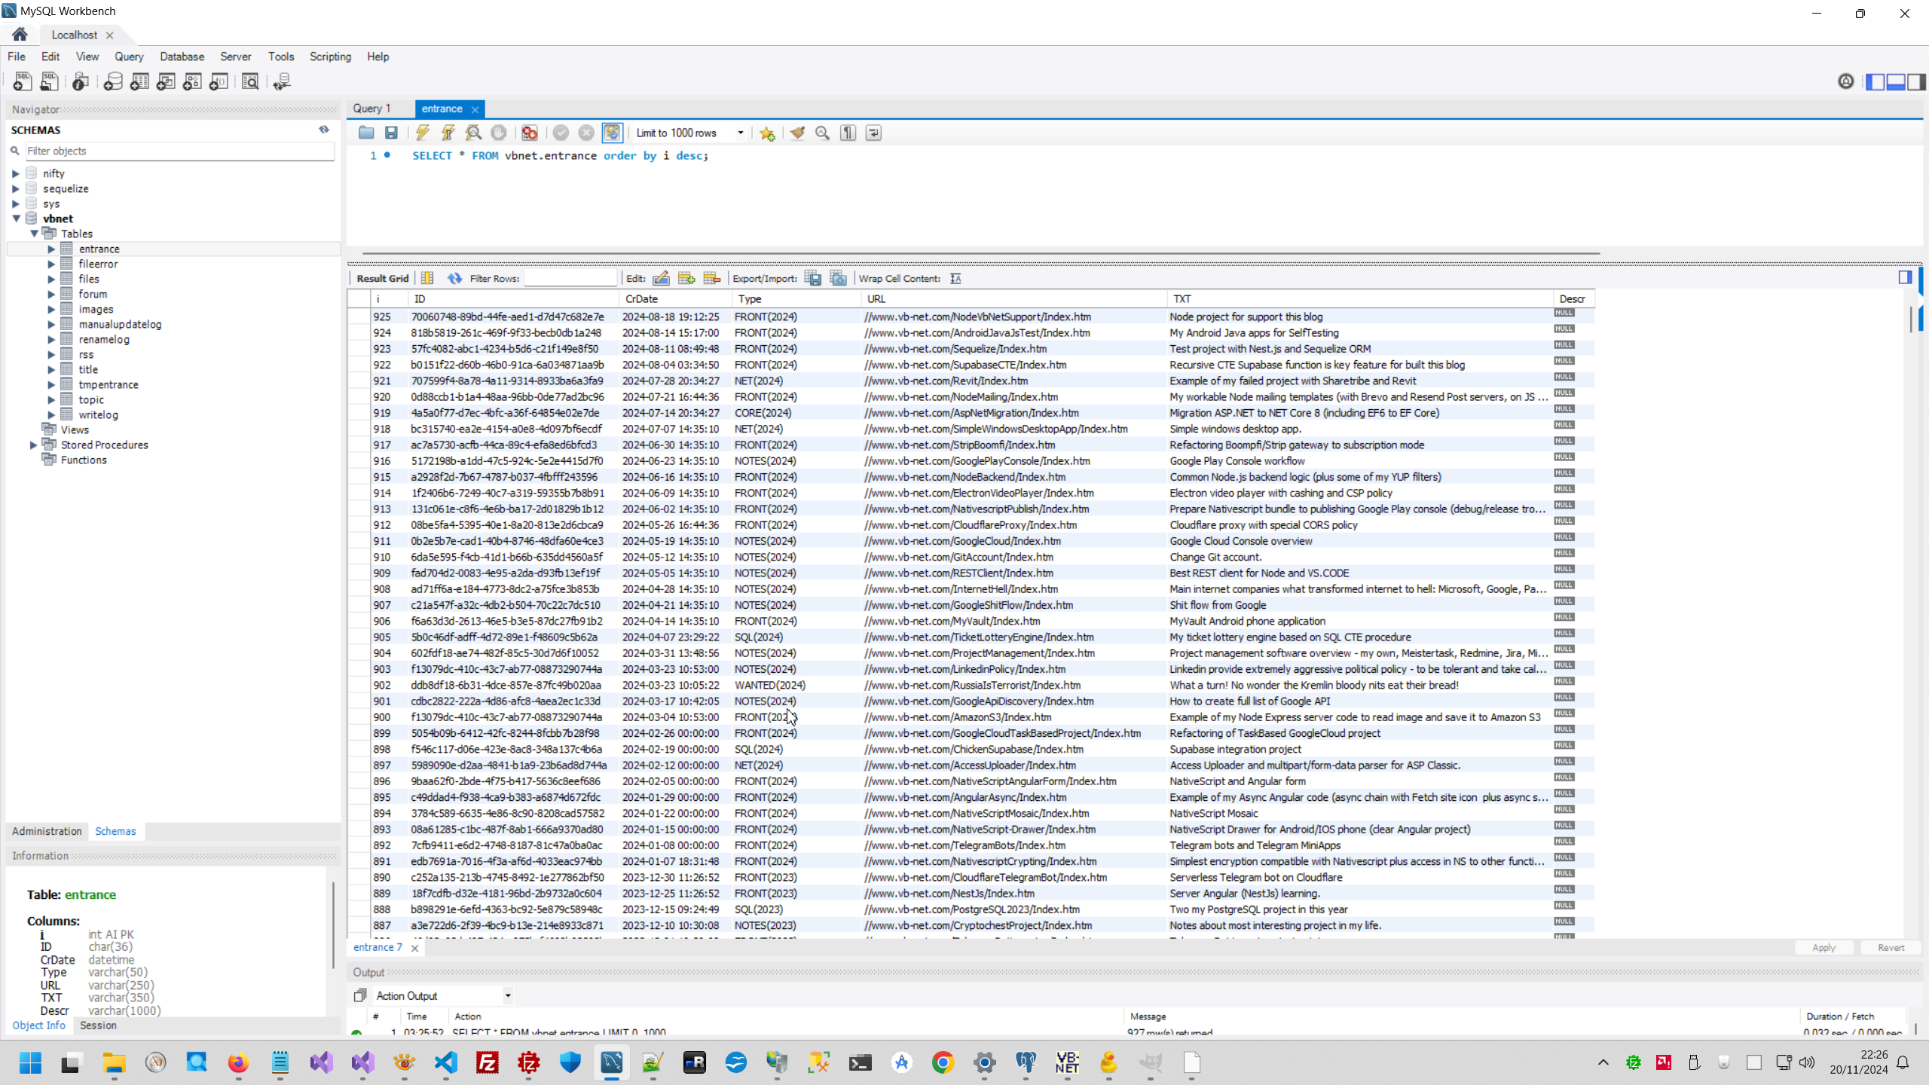This screenshot has width=1929, height=1085.
Task: Switch to the Query 1 tab
Action: coord(372,108)
